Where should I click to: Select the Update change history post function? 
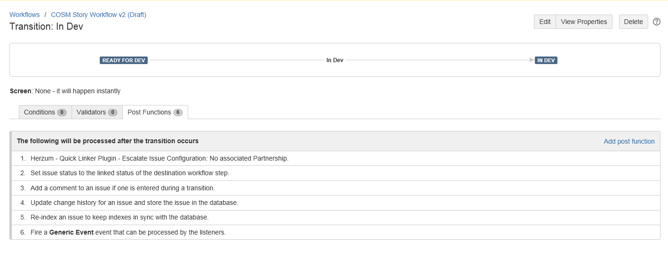(x=134, y=203)
